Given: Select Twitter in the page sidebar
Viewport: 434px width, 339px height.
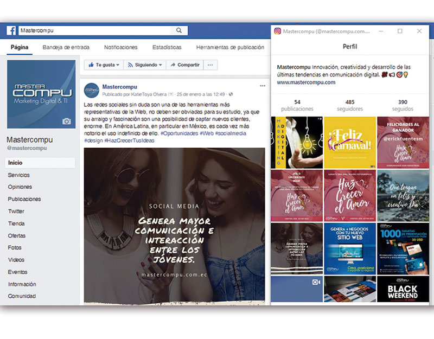Looking at the screenshot, I should pyautogui.click(x=16, y=211).
